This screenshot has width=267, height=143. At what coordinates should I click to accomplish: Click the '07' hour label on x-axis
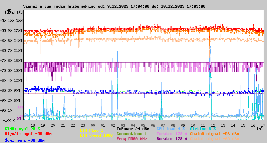tap(163, 125)
